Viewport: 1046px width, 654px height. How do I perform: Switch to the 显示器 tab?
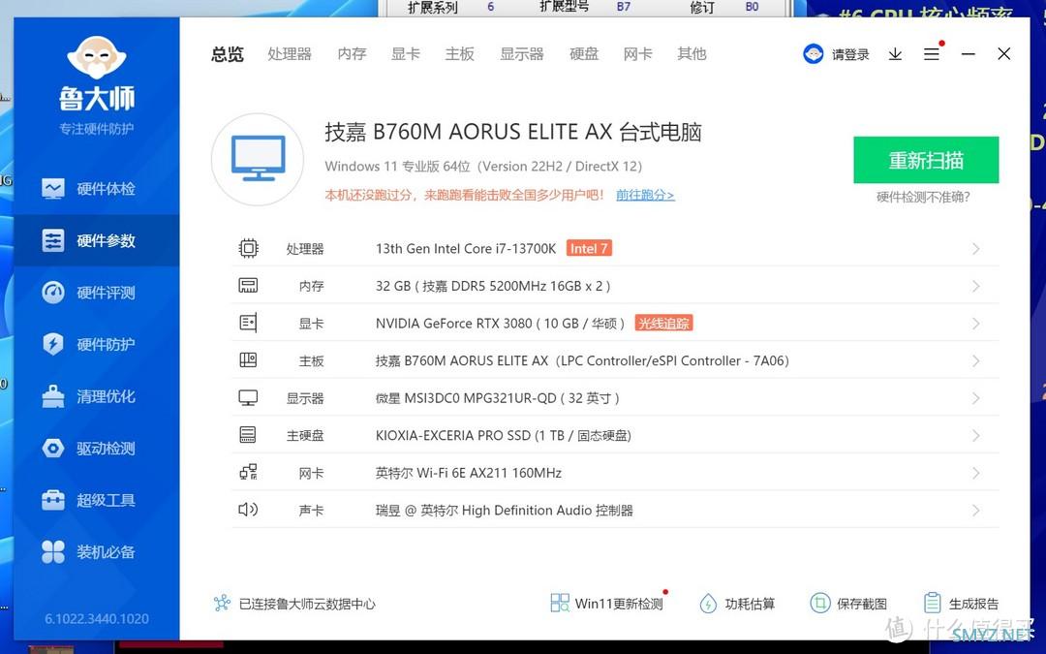[522, 54]
